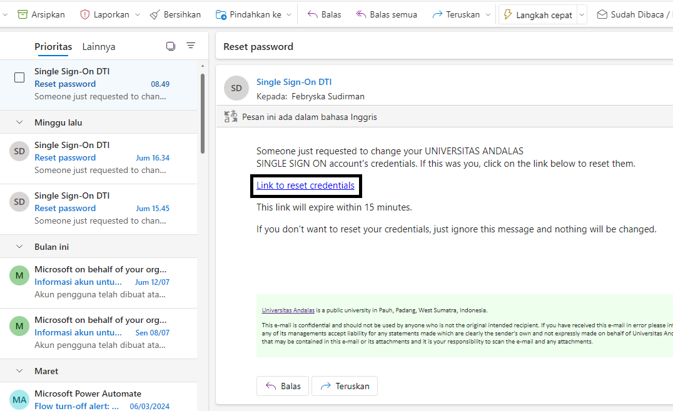Viewport: 673px width, 411px height.
Task: Click the translate icon in language banner
Action: coord(231,117)
